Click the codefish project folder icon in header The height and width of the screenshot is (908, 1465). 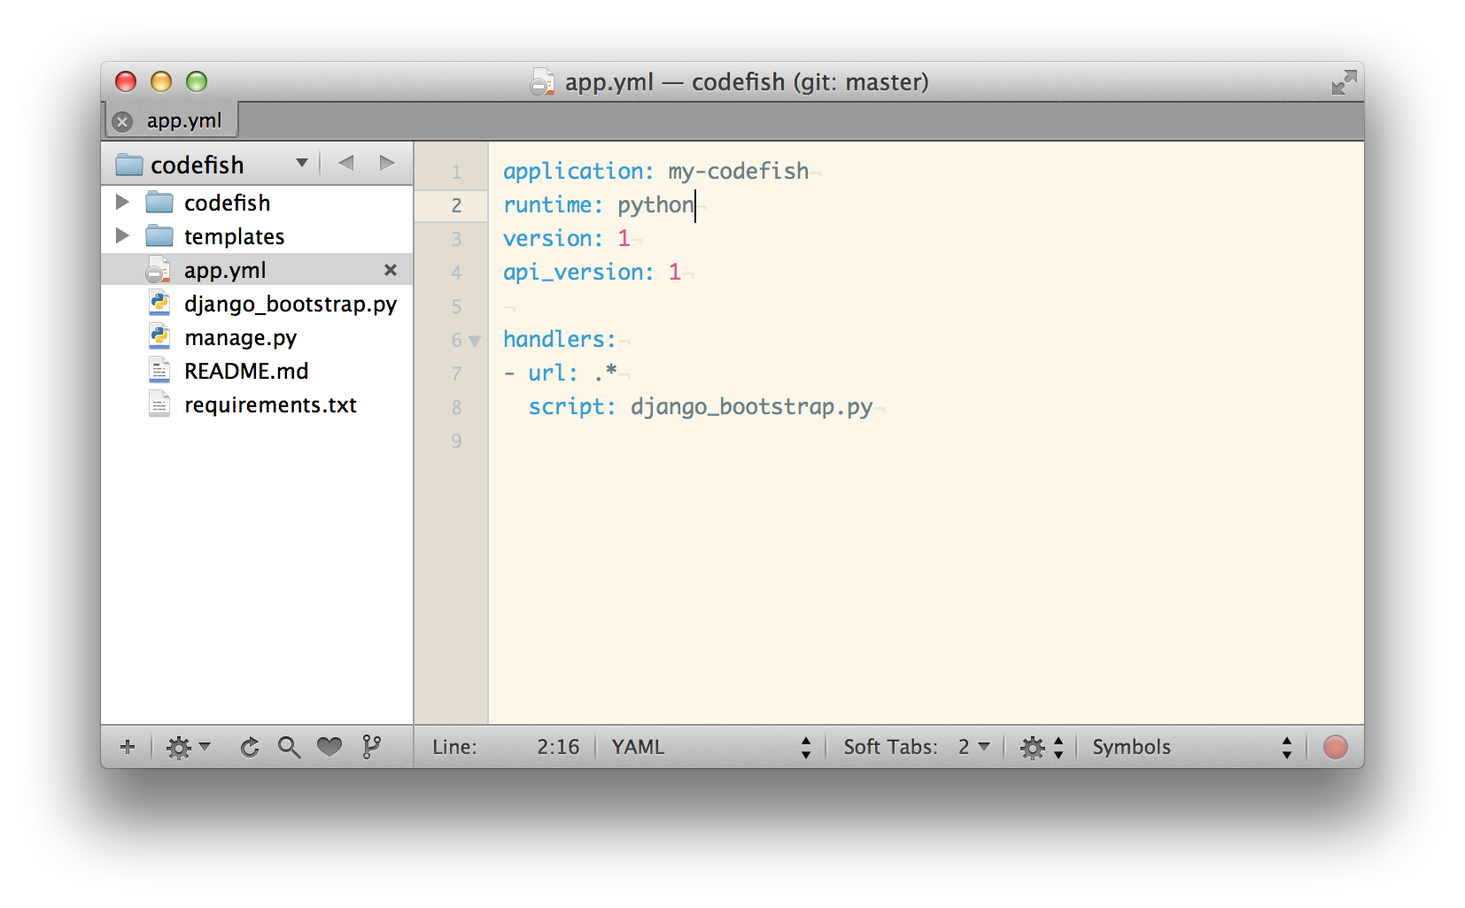(129, 165)
